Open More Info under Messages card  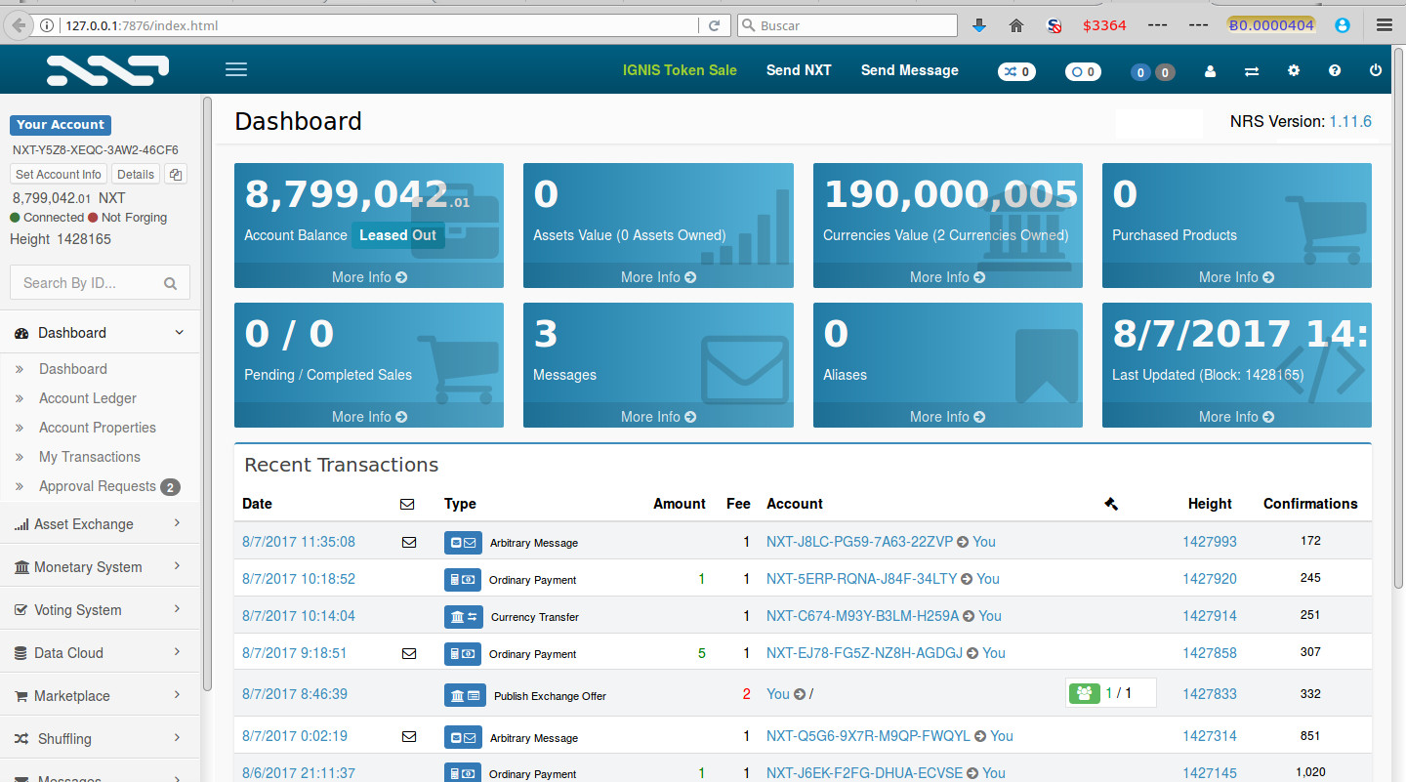pyautogui.click(x=658, y=417)
